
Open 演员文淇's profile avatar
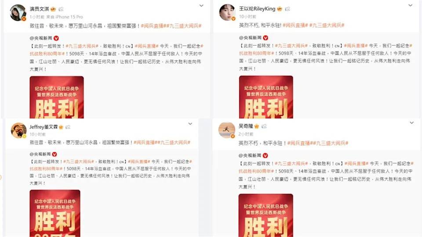point(18,12)
